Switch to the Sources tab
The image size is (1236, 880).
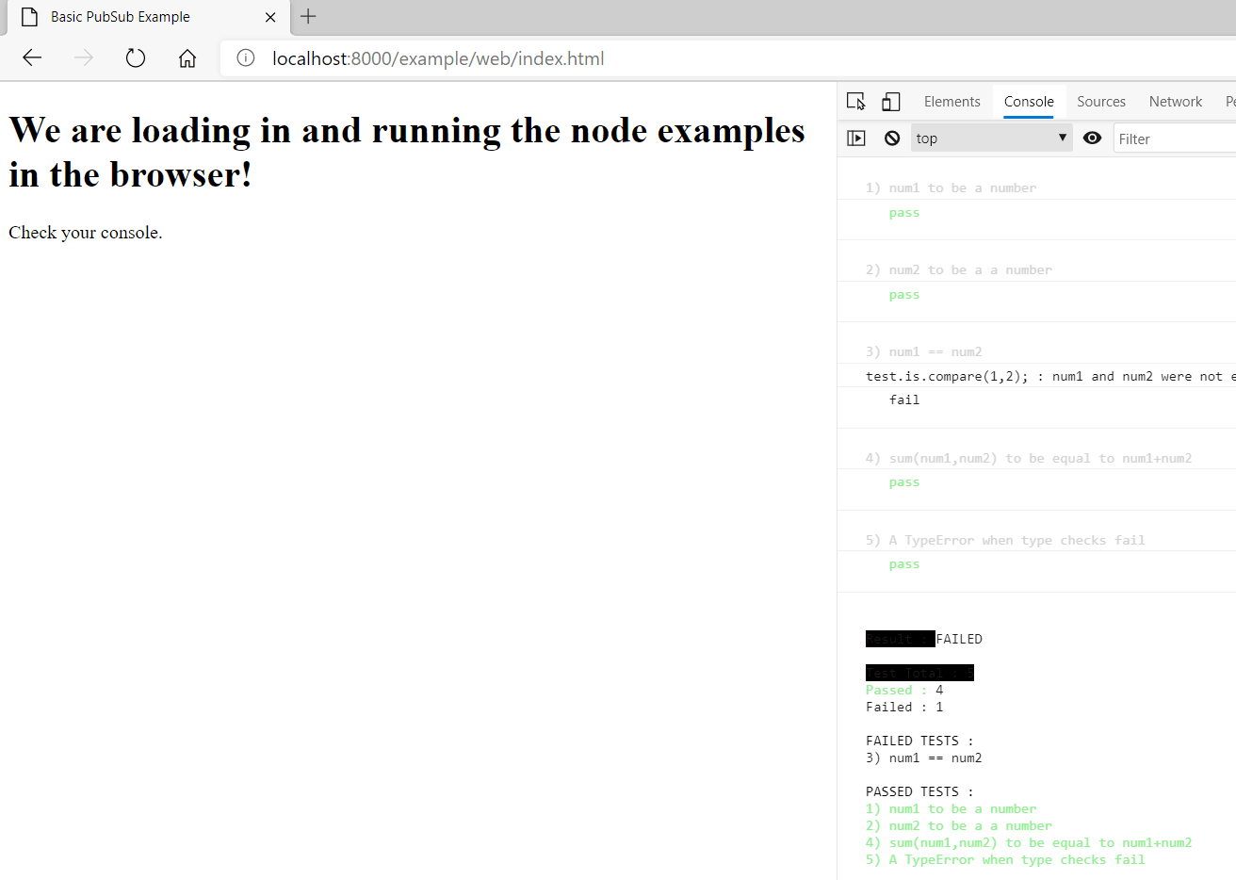pos(1101,102)
